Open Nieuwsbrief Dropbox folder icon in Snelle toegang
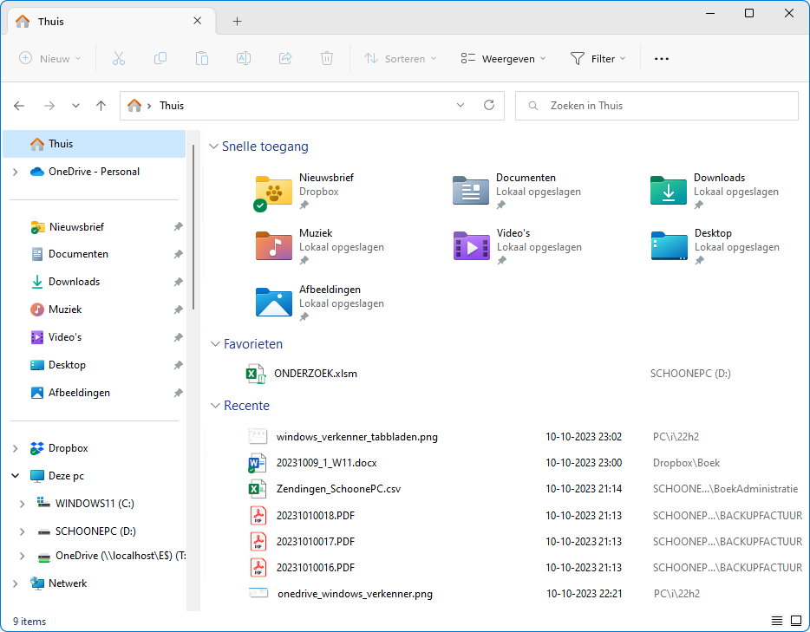The width and height of the screenshot is (810, 632). (x=273, y=192)
